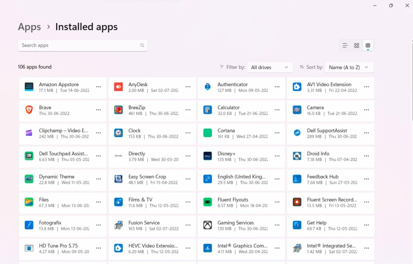
Task: Click the Disney+ app icon
Action: click(x=208, y=156)
